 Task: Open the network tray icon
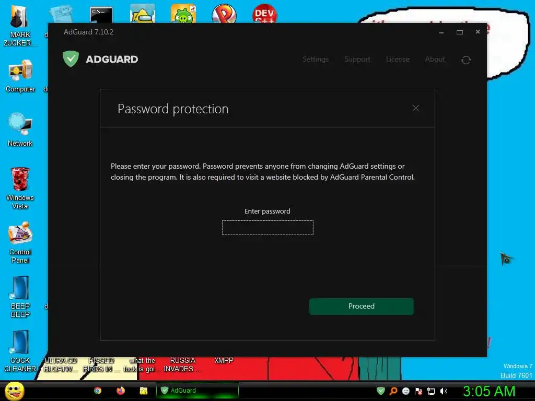(x=431, y=391)
